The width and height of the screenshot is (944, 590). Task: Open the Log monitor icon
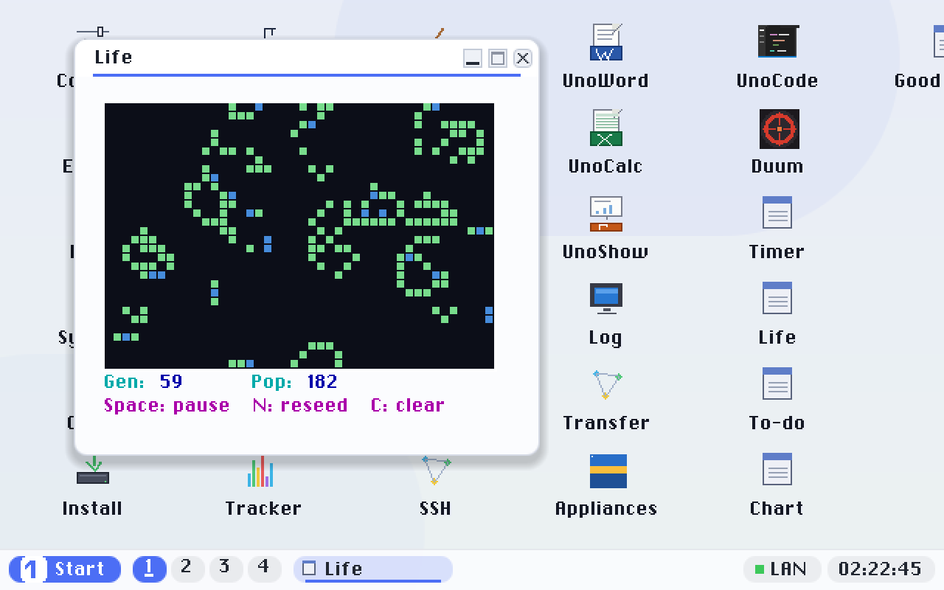[x=605, y=312]
